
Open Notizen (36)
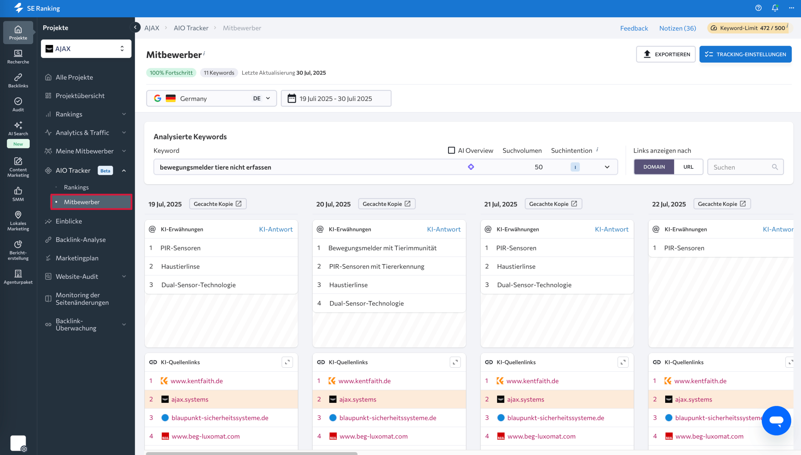(677, 28)
